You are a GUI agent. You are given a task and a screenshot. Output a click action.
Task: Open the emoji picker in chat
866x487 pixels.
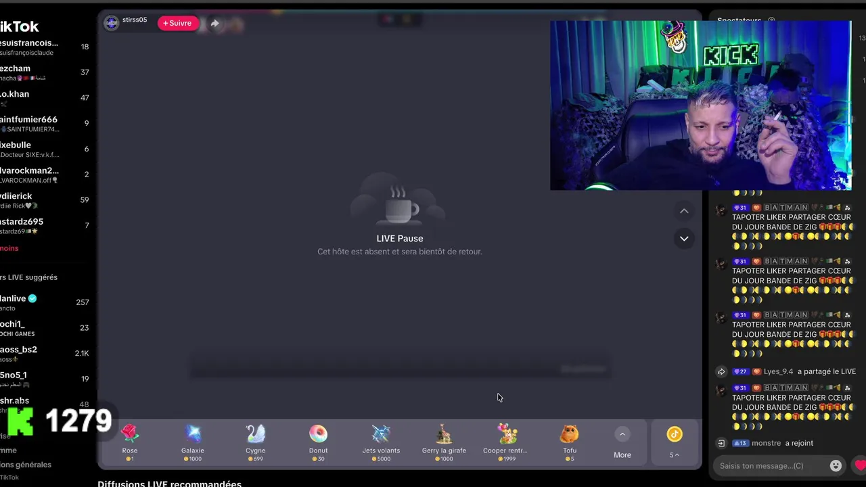coord(836,465)
